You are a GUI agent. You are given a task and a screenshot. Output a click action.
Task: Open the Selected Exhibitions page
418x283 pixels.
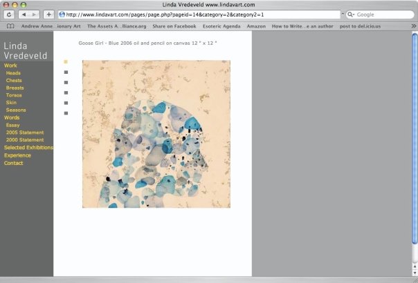28,148
